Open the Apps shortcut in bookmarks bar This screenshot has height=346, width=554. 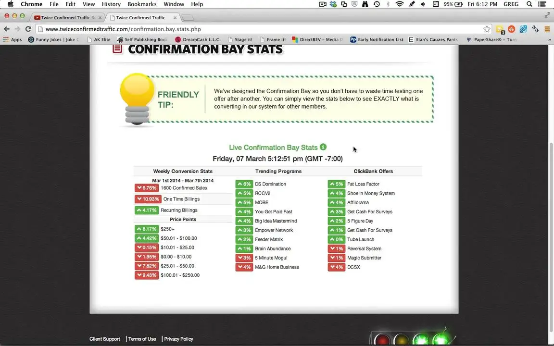13,39
